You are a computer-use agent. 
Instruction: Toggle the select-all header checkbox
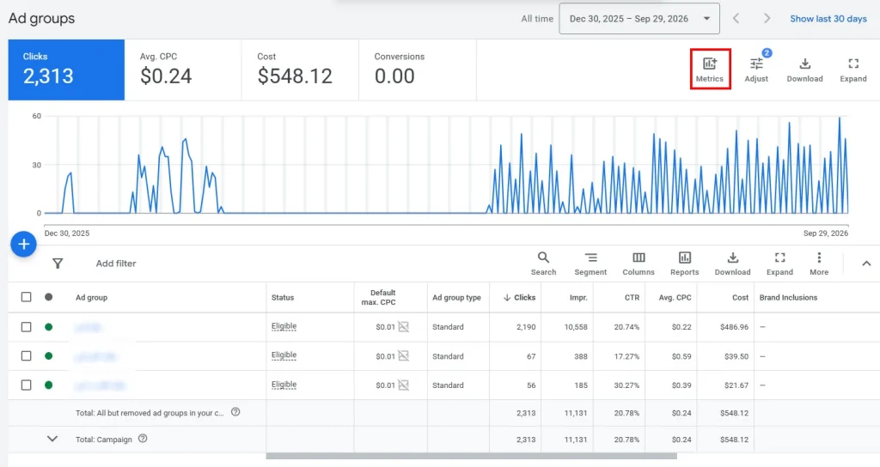tap(26, 297)
